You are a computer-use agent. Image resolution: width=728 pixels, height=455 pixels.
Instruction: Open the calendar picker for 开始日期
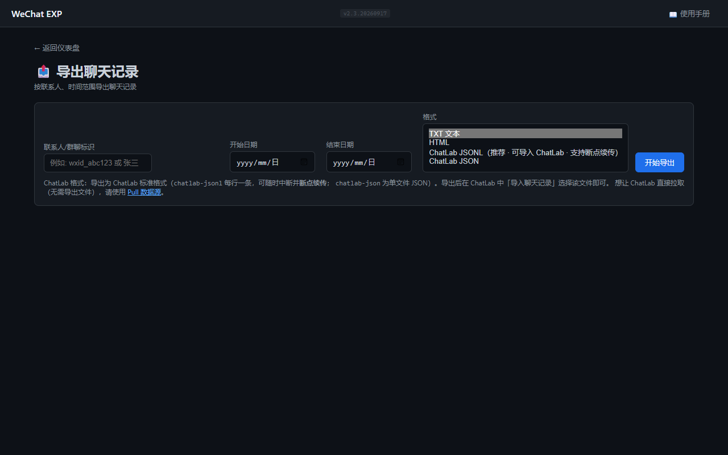coord(304,162)
